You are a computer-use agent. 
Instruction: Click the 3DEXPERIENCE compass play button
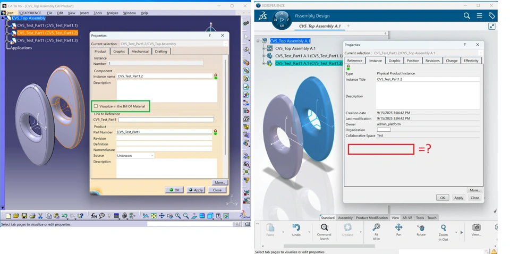282,20
